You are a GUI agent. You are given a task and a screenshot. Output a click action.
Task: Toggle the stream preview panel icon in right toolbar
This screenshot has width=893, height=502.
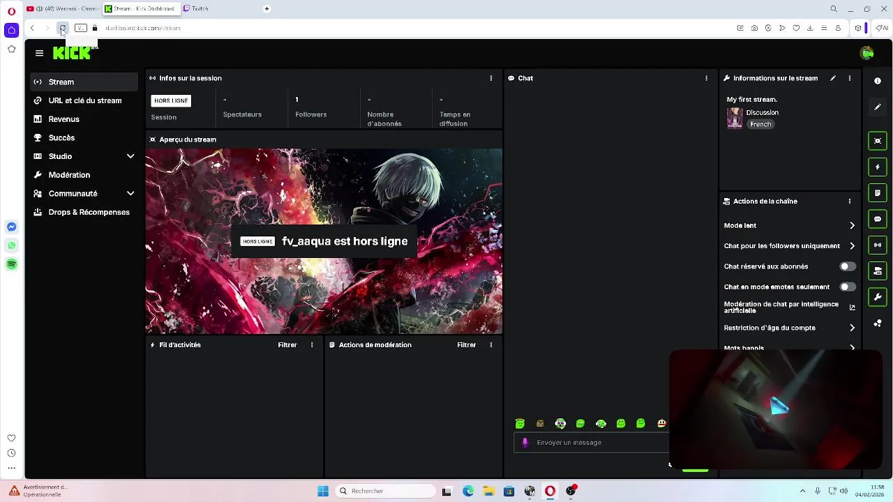pyautogui.click(x=878, y=141)
